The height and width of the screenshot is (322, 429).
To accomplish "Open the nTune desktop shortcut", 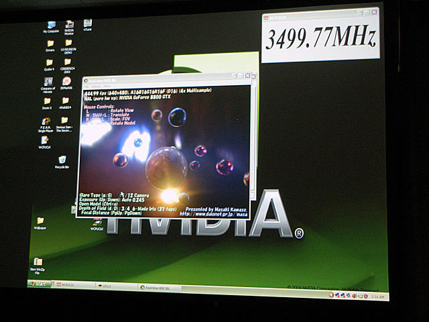I will click(x=88, y=25).
